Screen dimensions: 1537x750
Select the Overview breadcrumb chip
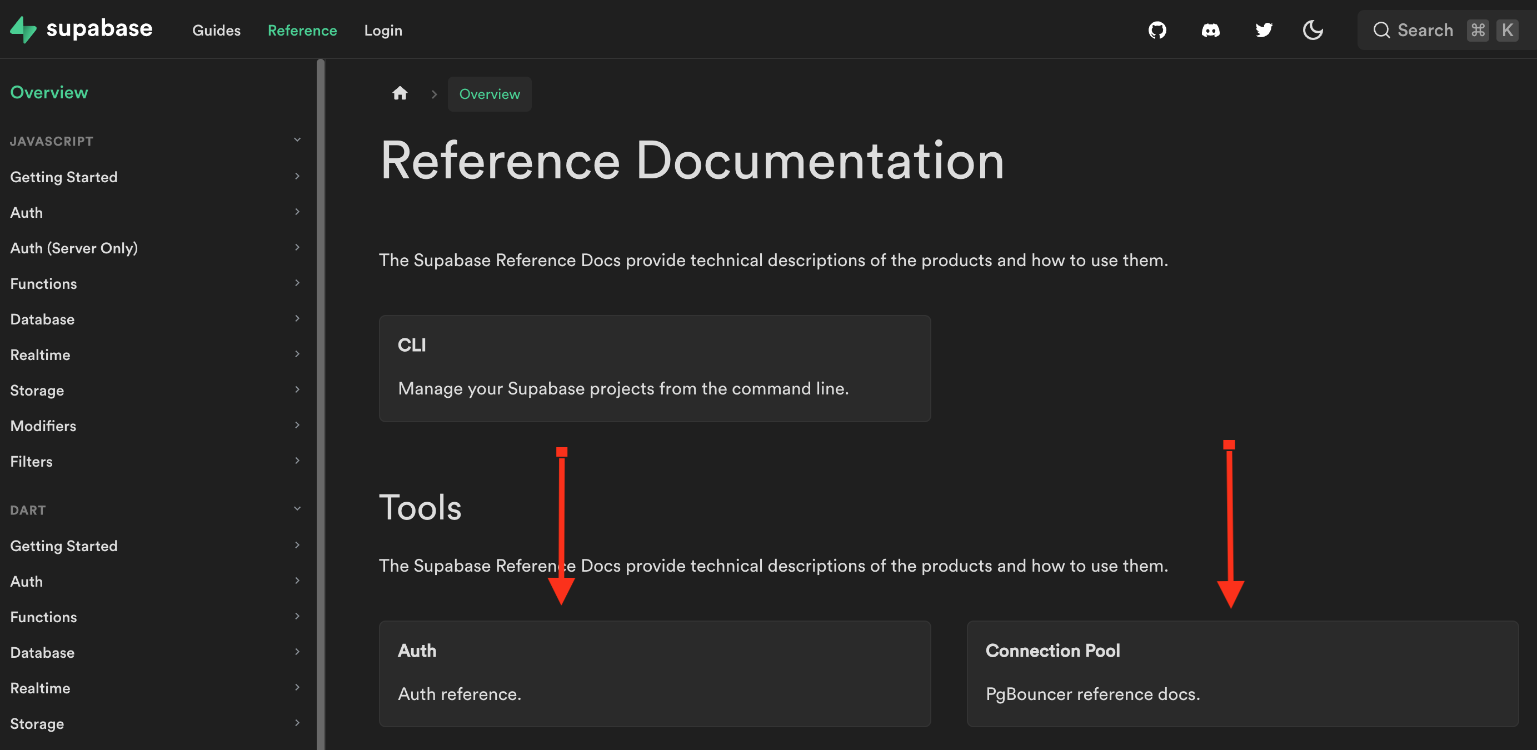489,94
